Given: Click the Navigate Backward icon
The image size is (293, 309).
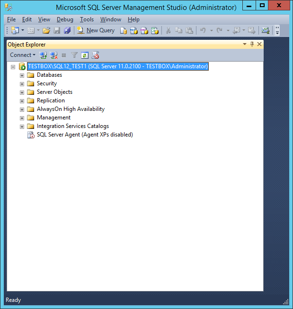Looking at the screenshot, I should click(236, 30).
